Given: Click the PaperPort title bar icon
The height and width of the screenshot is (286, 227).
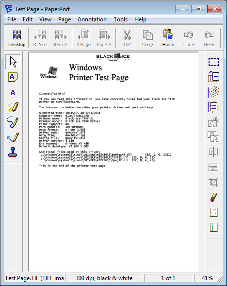Looking at the screenshot, I should [8, 9].
